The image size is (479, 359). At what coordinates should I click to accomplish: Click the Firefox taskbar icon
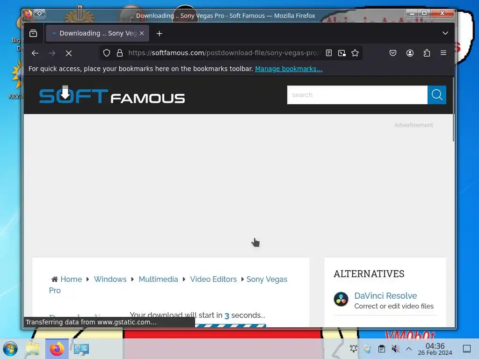pos(57,349)
